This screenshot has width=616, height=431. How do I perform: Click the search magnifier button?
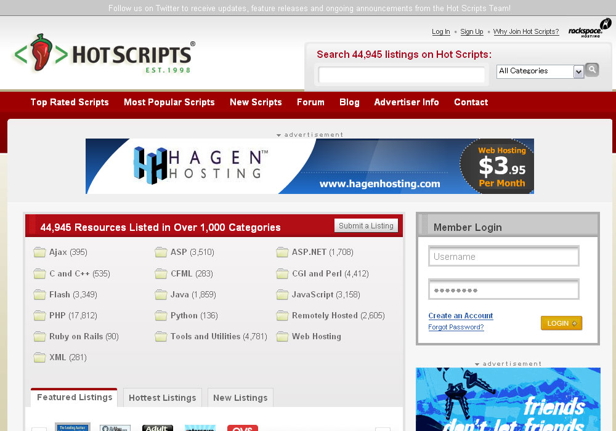pyautogui.click(x=592, y=70)
